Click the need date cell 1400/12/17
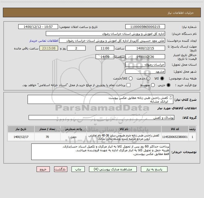Screen dimensions: 204x198 coord(21,137)
